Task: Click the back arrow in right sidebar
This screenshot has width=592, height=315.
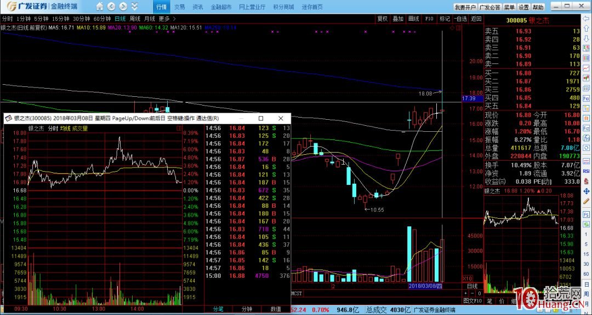Action: pos(587,19)
